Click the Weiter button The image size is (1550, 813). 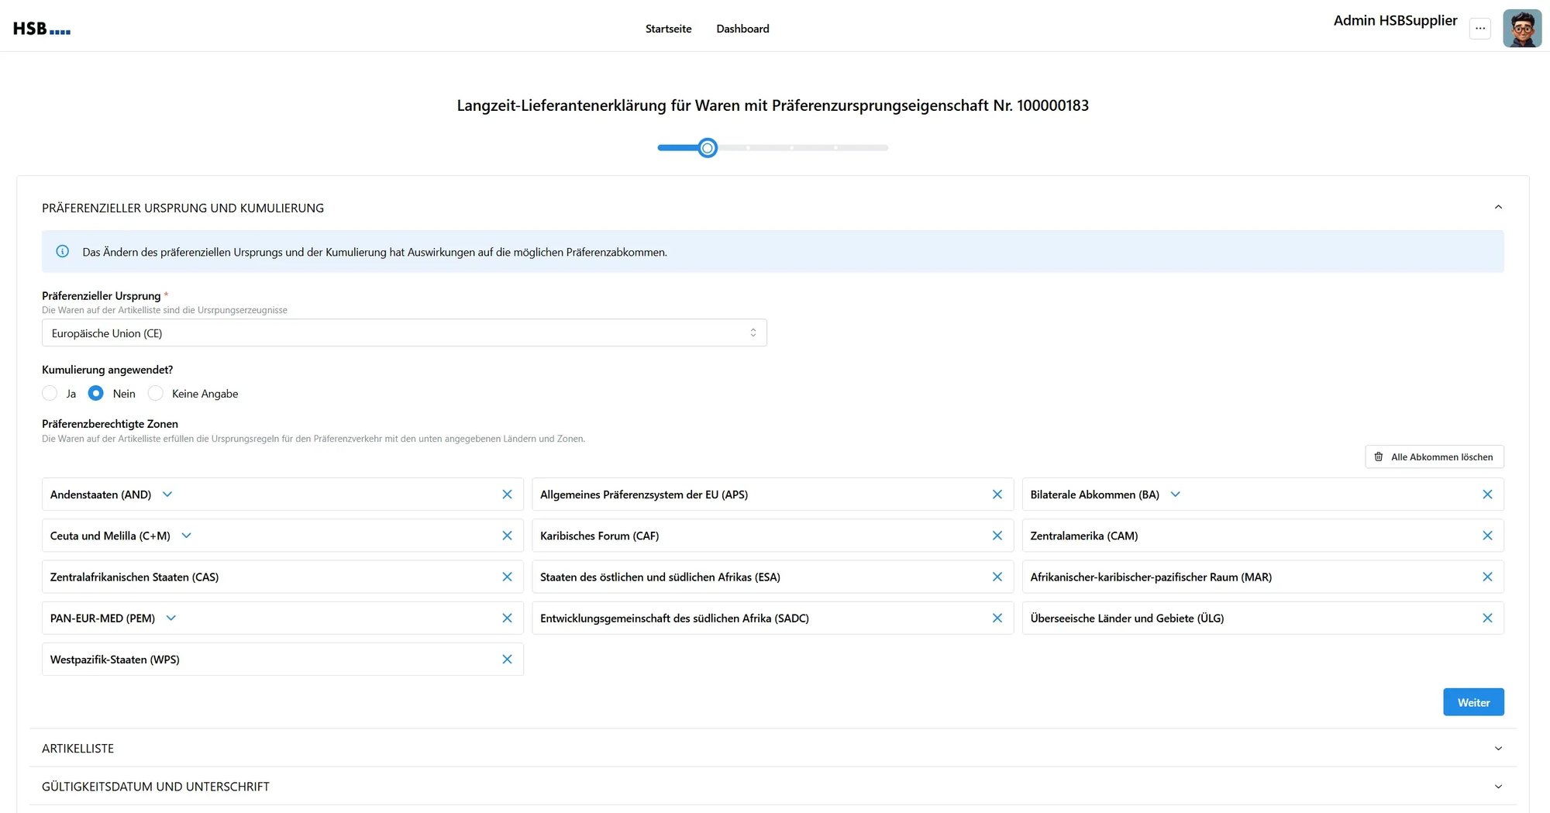pyautogui.click(x=1473, y=701)
